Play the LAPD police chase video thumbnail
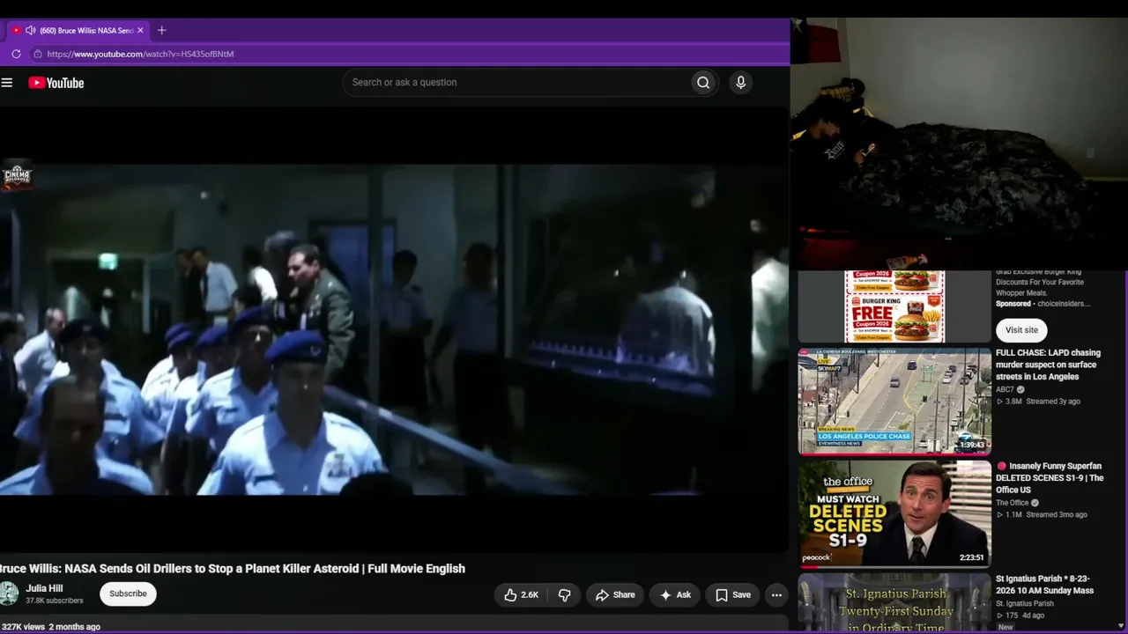The height and width of the screenshot is (634, 1128). coord(894,402)
